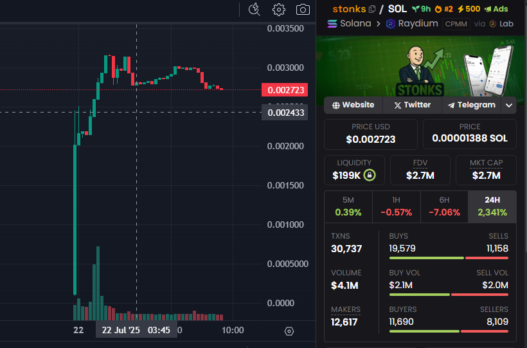Click the SELLERS 8,109 value

pos(497,322)
